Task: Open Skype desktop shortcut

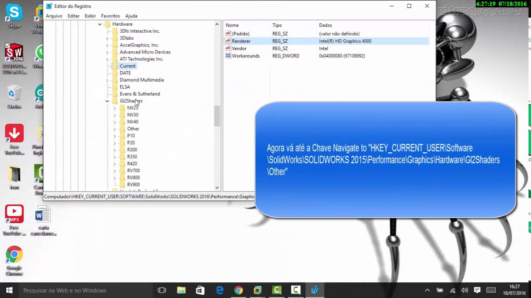Action: pyautogui.click(x=14, y=17)
